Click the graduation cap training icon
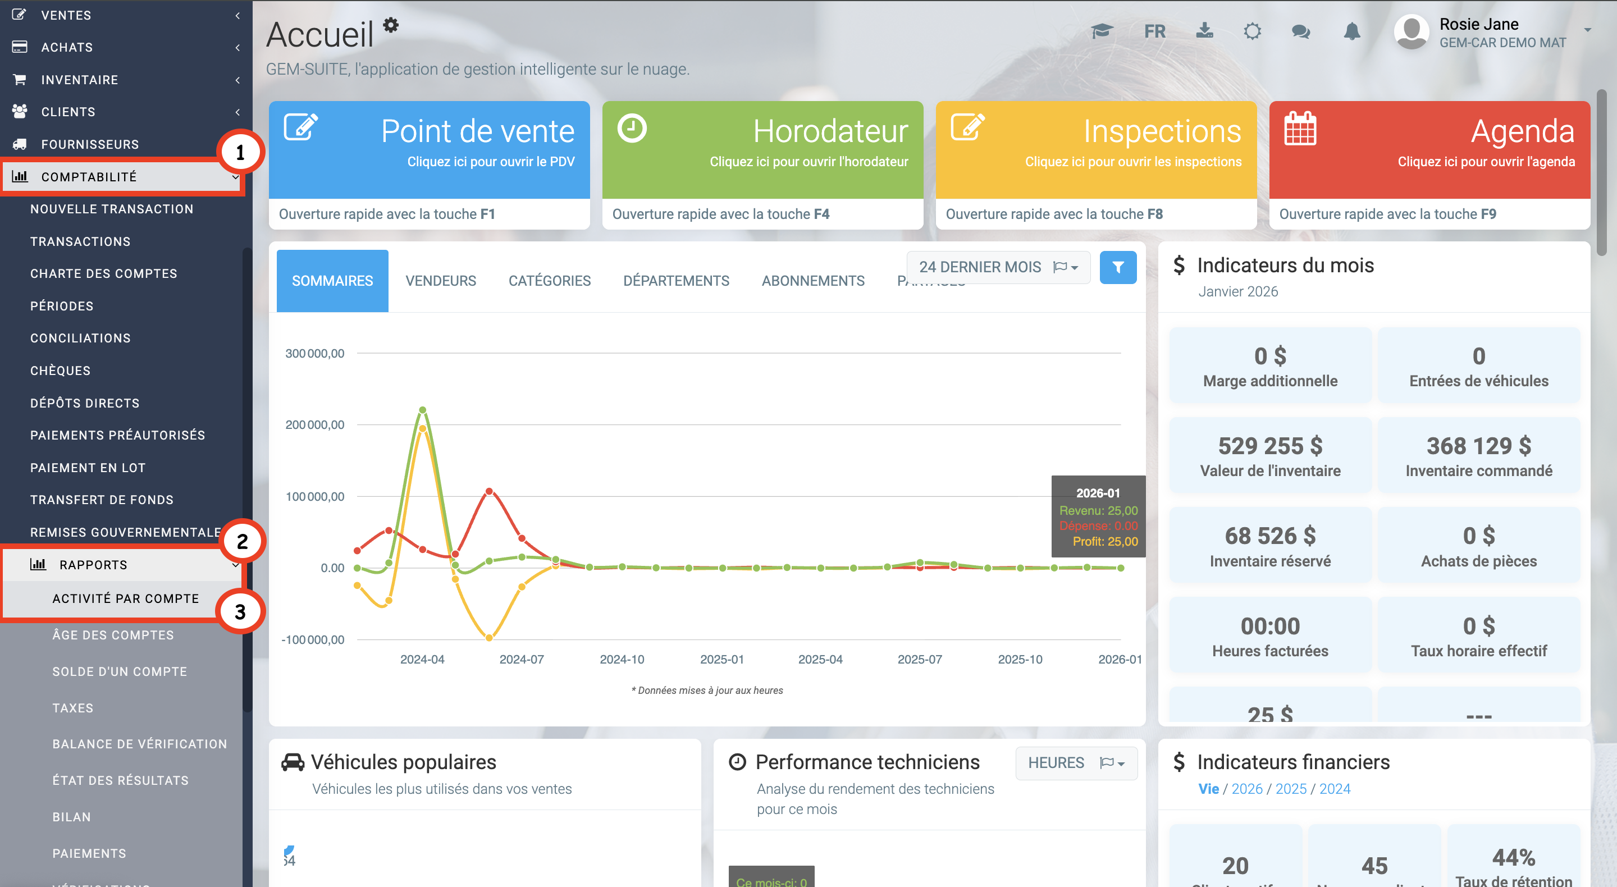This screenshot has width=1617, height=887. 1102,31
